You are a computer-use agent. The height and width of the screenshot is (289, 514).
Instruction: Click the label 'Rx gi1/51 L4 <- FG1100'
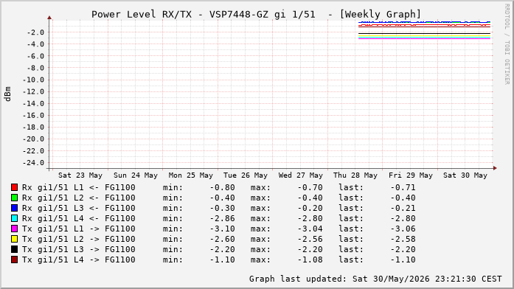(x=79, y=218)
